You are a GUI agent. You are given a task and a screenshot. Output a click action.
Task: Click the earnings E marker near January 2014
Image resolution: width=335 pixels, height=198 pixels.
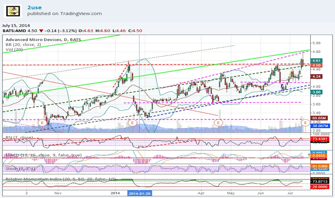(x=133, y=123)
